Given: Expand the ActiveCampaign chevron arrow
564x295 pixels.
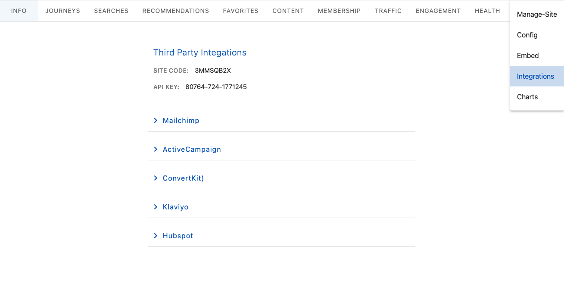Looking at the screenshot, I should (156, 150).
